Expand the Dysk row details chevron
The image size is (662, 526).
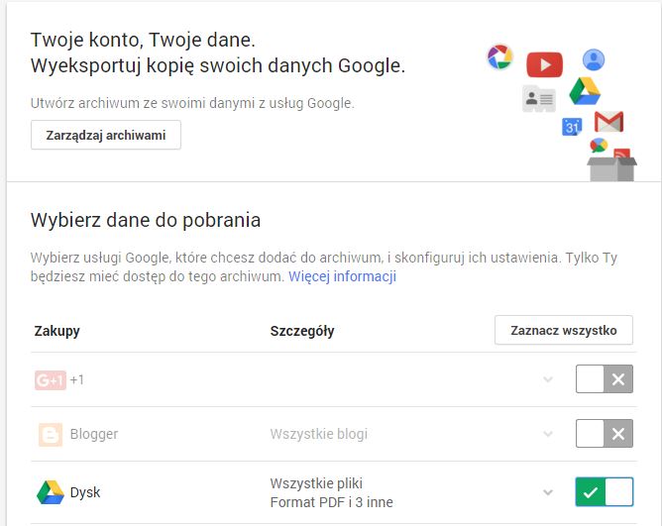pos(548,492)
